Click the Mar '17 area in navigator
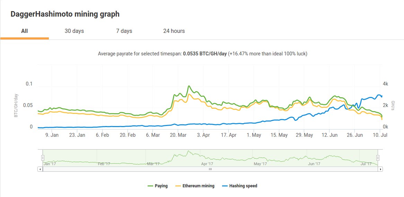 pos(153,164)
